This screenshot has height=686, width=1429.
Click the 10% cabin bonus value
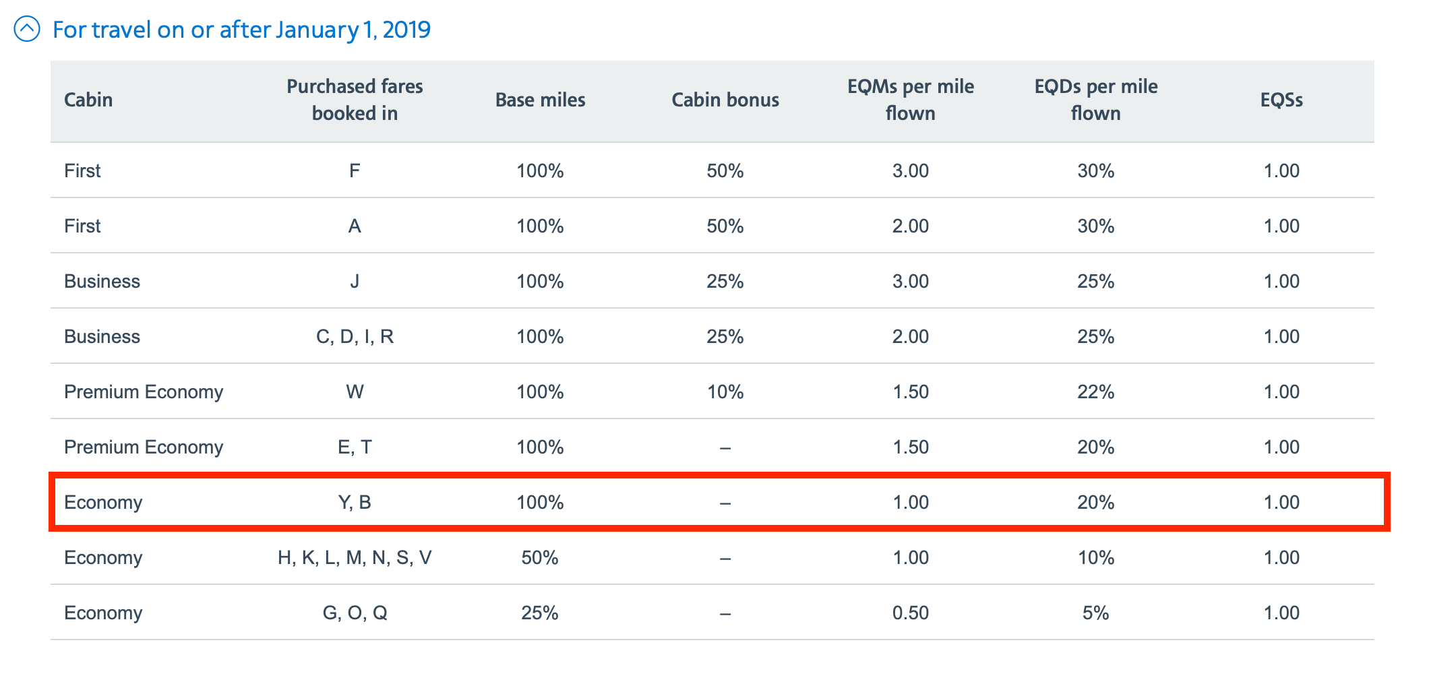[725, 392]
